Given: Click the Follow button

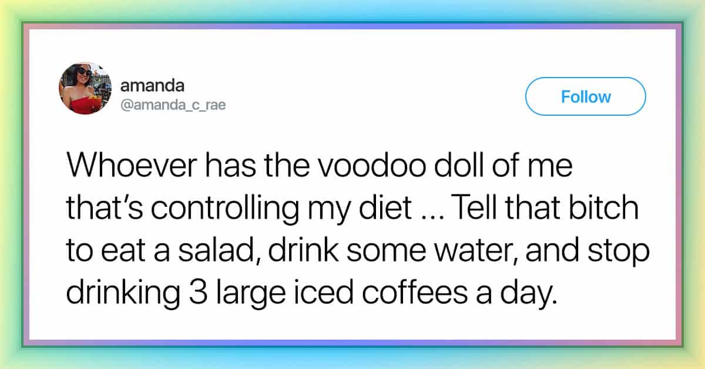Looking at the screenshot, I should pos(585,96).
